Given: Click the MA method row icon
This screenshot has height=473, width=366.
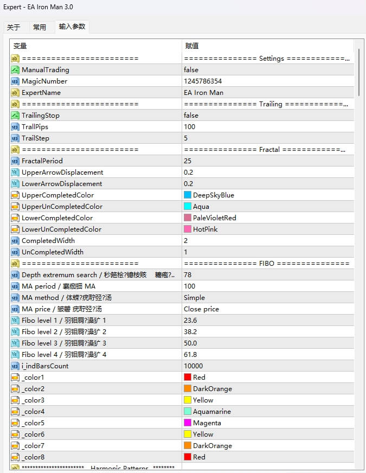Looking at the screenshot, I should click(15, 298).
